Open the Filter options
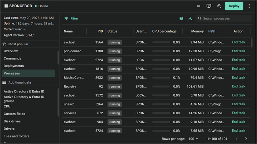257x144 pixels. coord(71,19)
